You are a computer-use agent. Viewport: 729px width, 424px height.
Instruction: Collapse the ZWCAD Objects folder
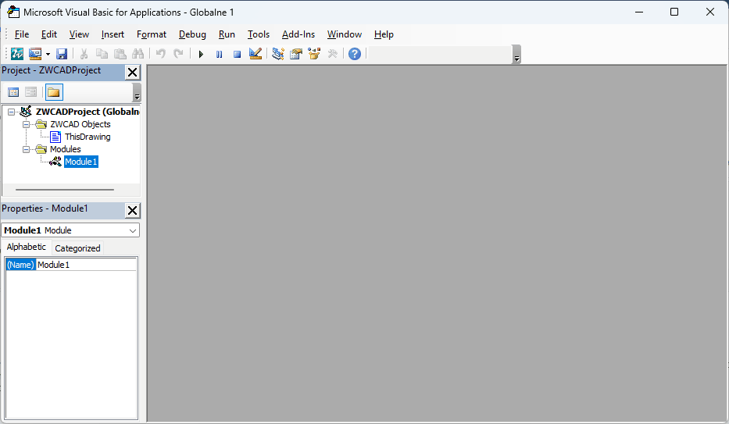coord(26,124)
